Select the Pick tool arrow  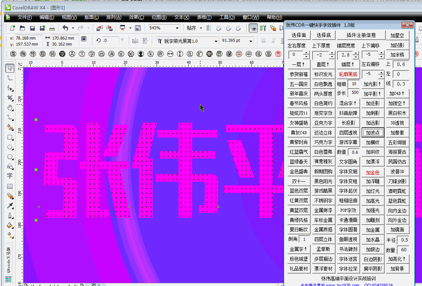[10, 68]
